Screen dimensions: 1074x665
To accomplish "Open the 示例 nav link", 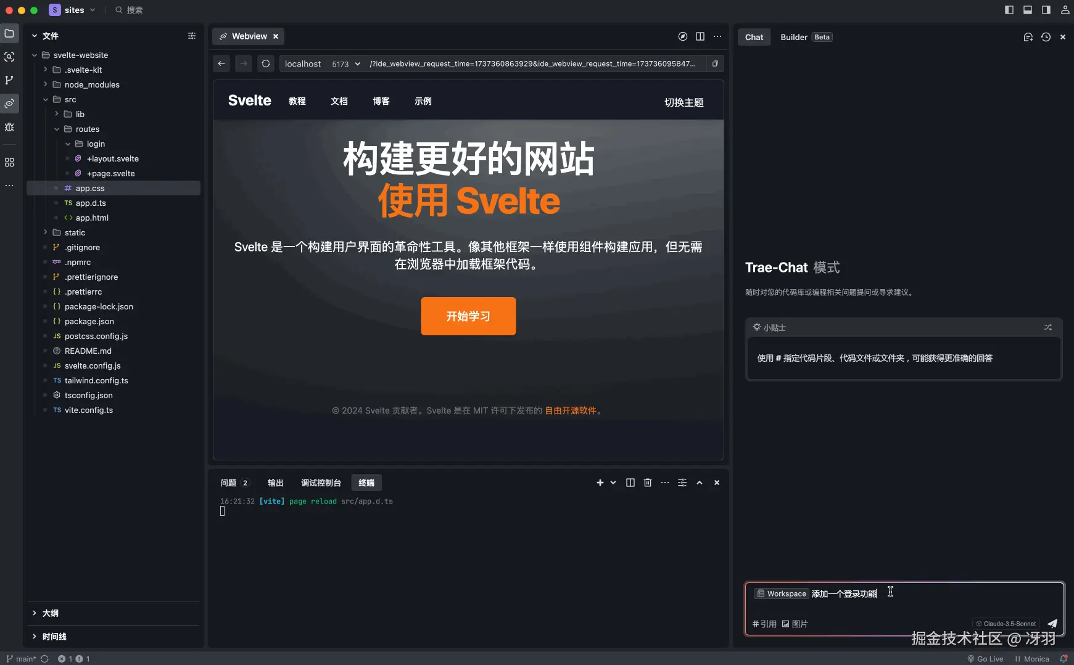I will (423, 101).
